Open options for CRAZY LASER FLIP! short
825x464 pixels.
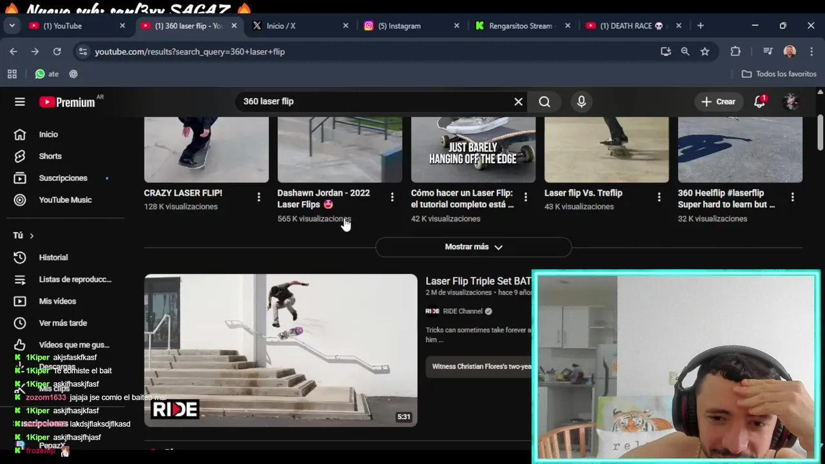(258, 197)
